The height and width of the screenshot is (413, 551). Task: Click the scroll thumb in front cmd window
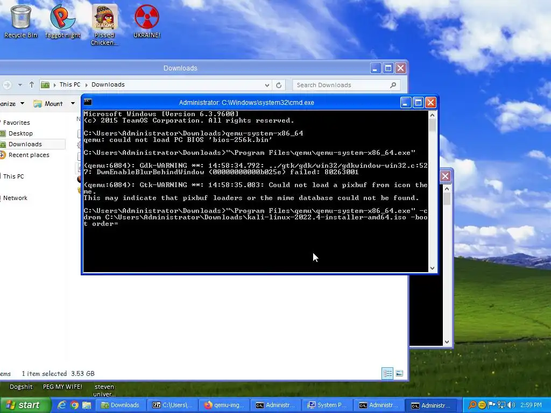(432, 126)
